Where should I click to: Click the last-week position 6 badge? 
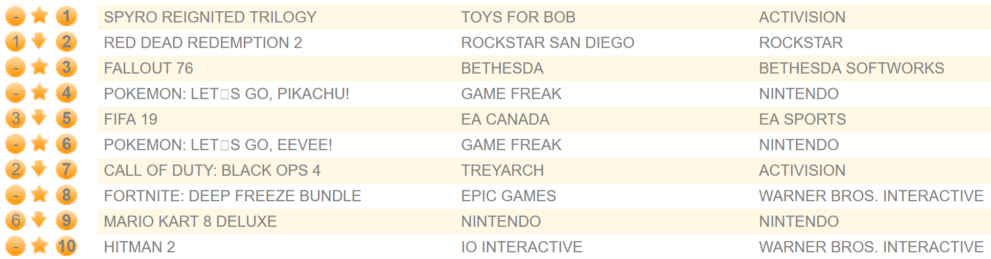16,221
